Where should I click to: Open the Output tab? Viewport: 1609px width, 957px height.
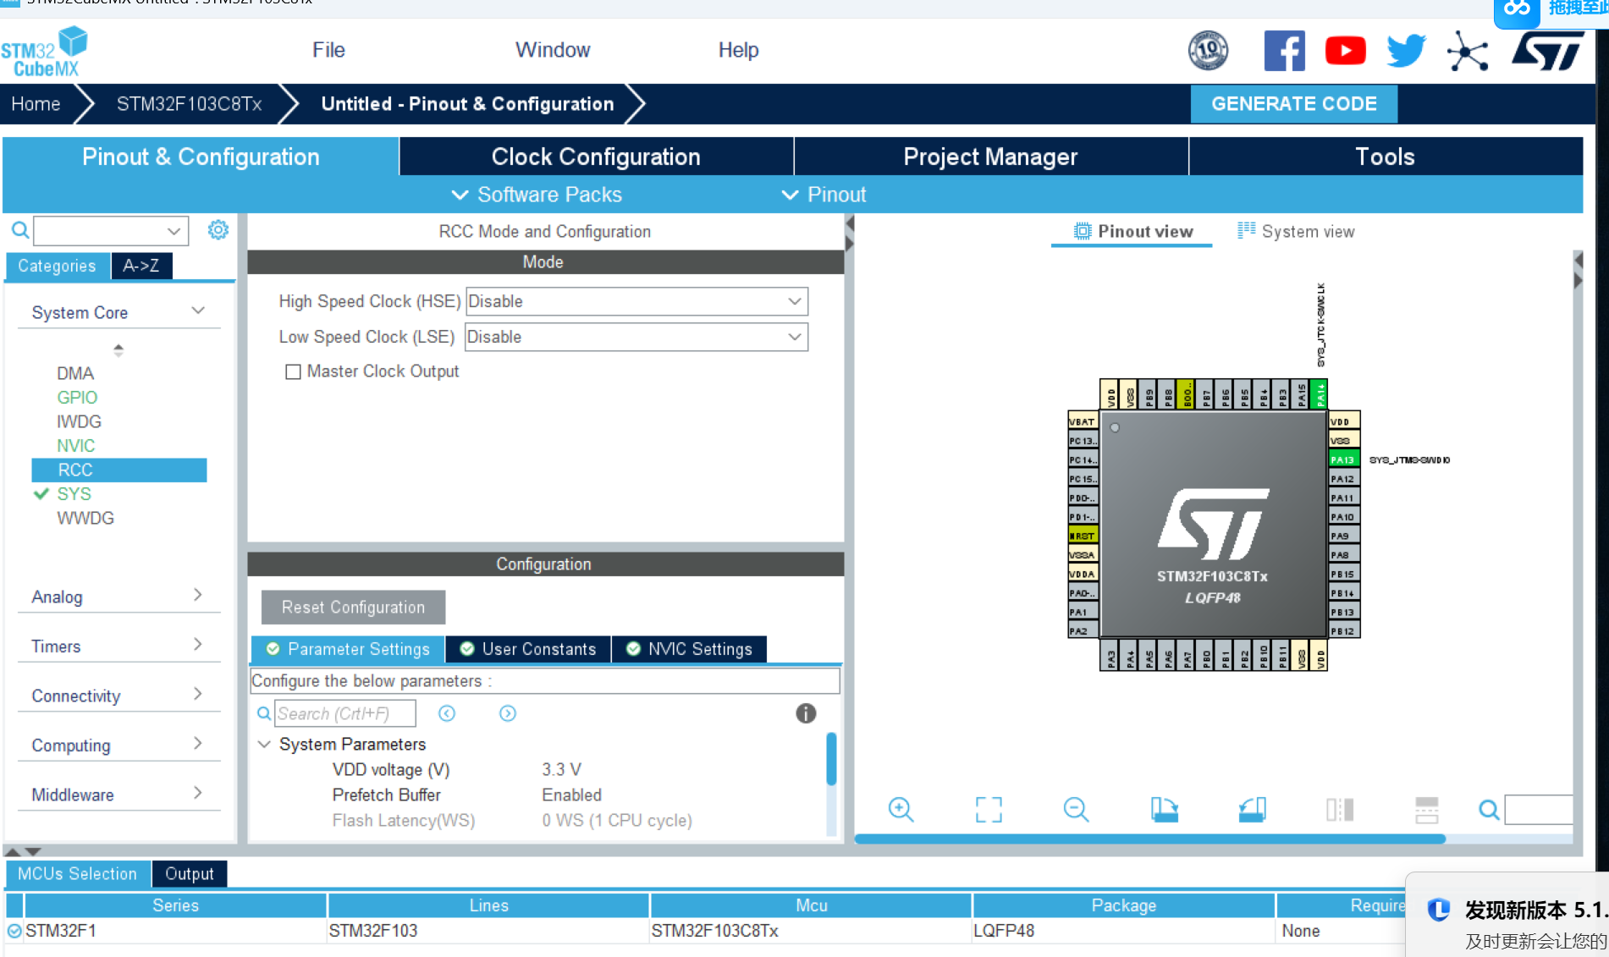coord(190,874)
